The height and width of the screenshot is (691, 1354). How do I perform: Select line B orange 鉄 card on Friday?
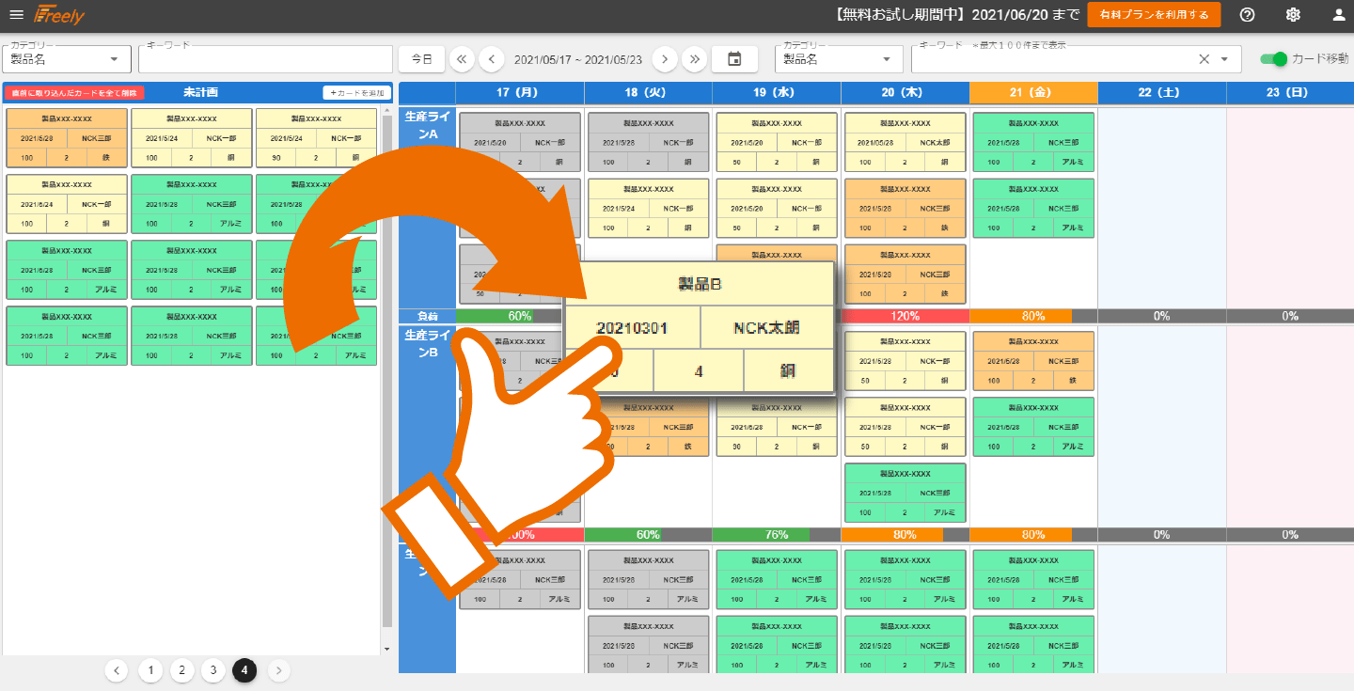pos(1033,361)
